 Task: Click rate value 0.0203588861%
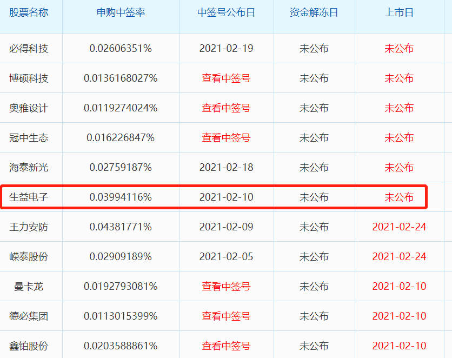pos(121,346)
